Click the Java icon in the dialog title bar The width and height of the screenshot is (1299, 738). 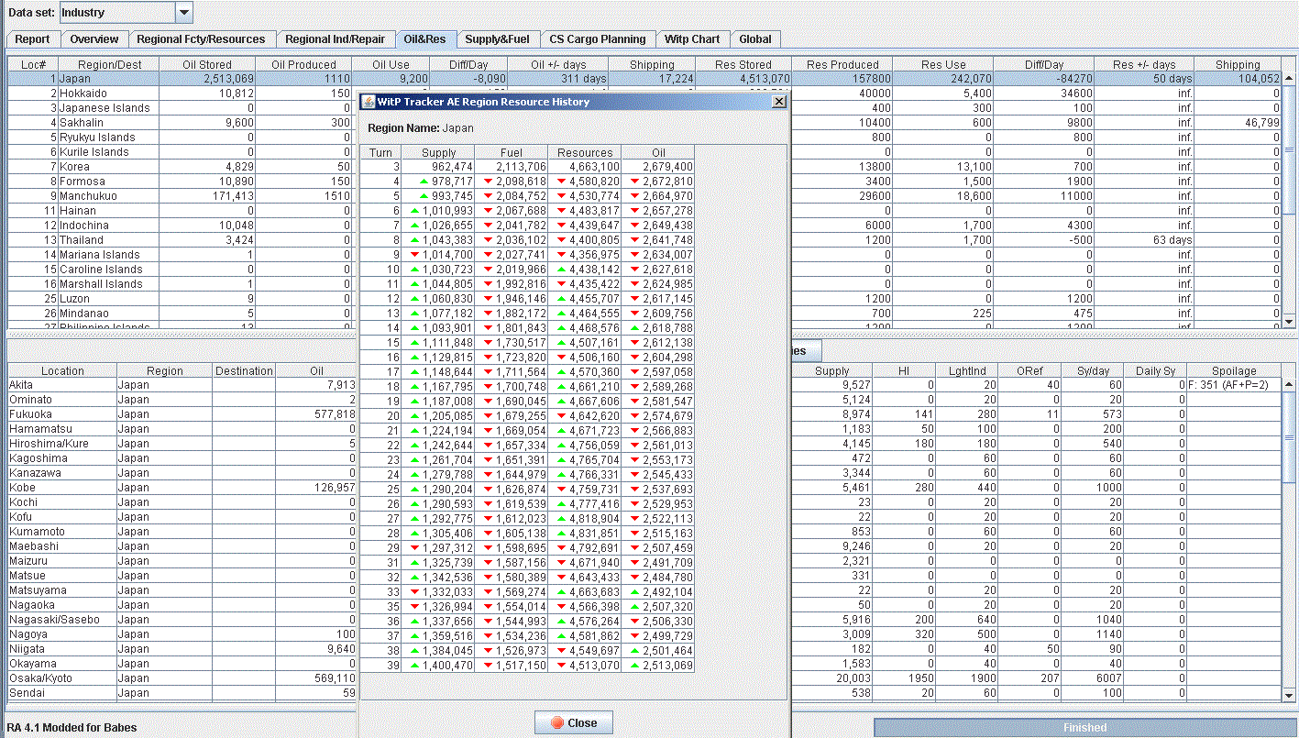point(369,102)
